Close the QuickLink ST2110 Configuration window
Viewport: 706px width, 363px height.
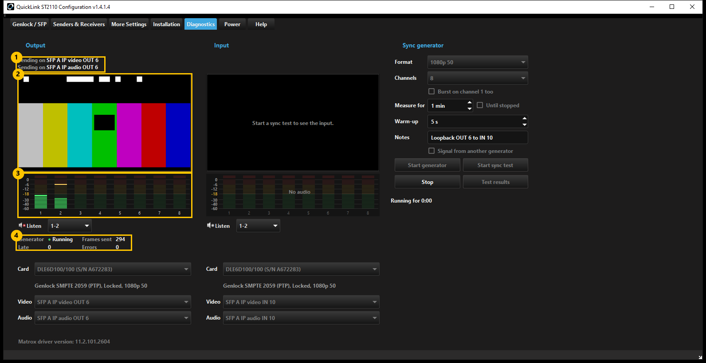coord(692,7)
